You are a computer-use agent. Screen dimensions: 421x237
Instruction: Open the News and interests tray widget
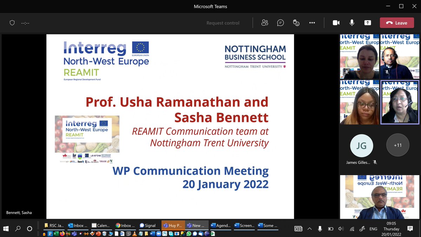(x=298, y=229)
